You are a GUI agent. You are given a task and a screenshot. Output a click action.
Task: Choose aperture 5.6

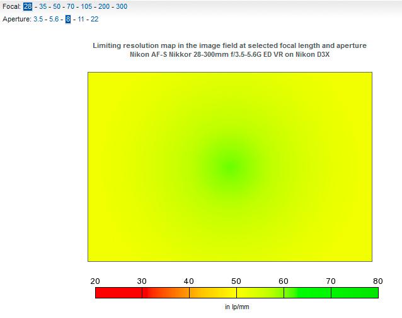(x=54, y=19)
